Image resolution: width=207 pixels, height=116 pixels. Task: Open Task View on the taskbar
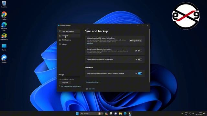[x=111, y=113]
